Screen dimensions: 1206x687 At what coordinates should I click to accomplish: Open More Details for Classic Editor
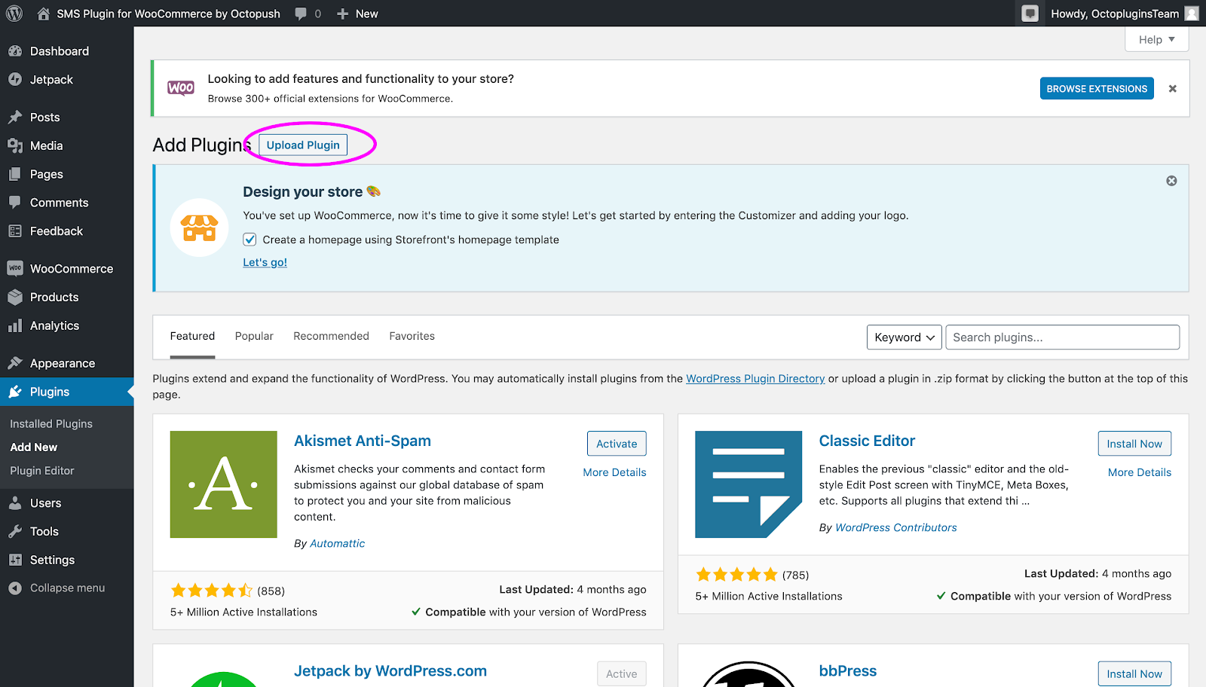(1140, 472)
